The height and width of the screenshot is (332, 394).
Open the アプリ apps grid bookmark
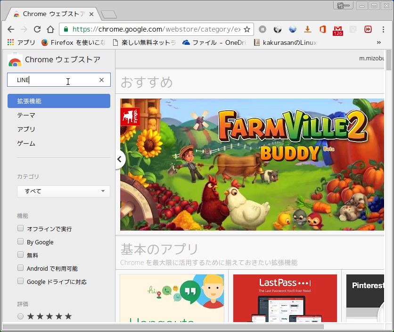pos(21,42)
